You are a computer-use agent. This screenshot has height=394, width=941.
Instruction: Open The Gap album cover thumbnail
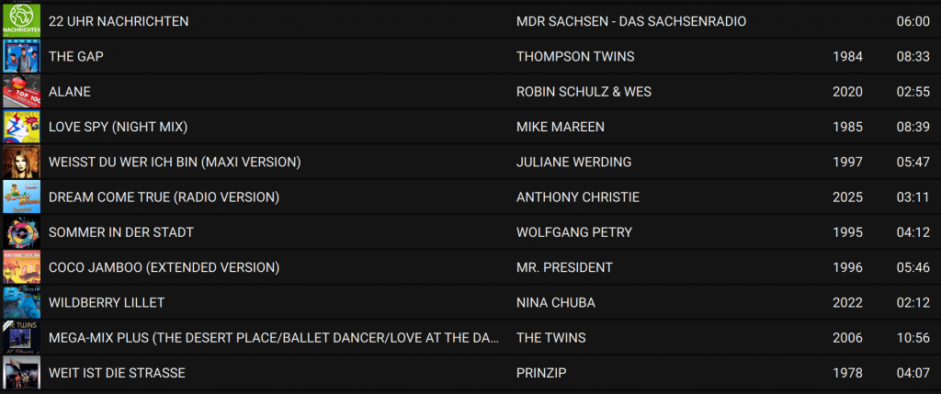coord(20,56)
